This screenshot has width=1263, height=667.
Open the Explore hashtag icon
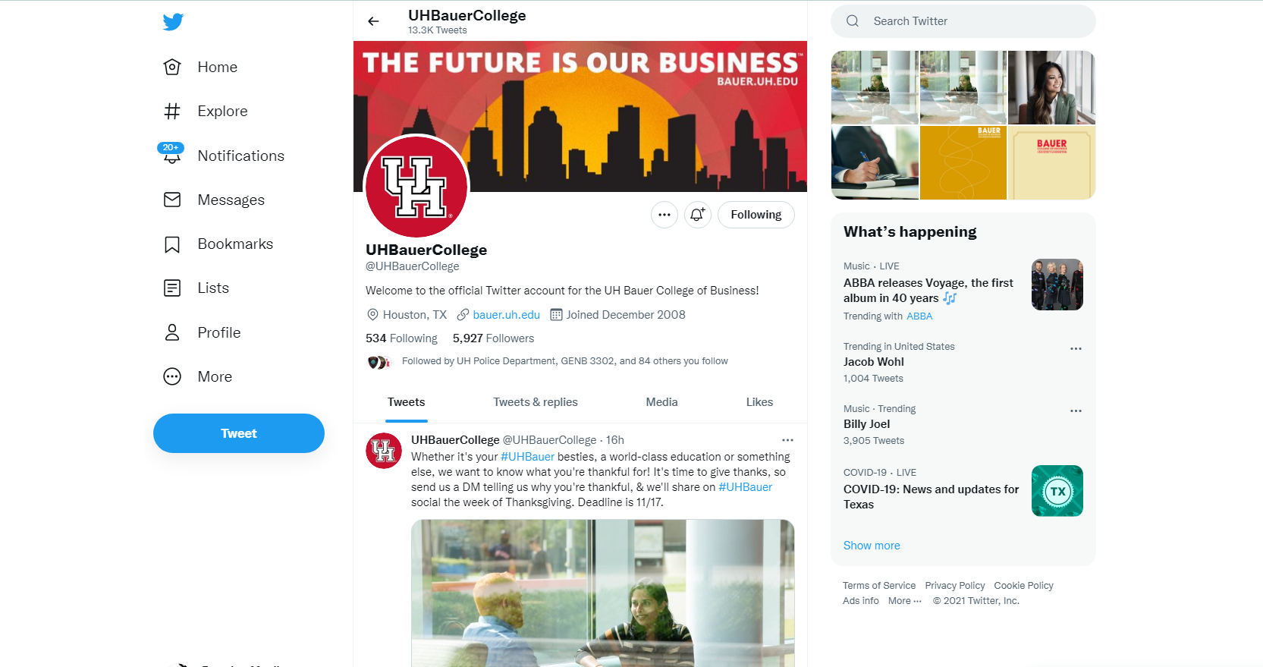[172, 111]
